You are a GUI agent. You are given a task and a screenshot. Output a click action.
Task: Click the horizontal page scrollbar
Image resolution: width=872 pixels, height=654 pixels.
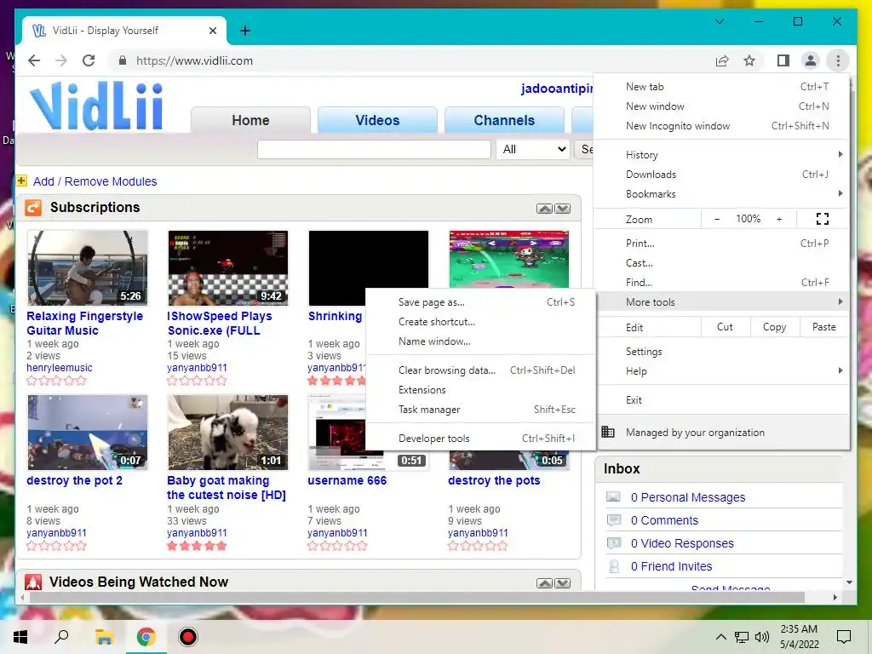pyautogui.click(x=416, y=597)
